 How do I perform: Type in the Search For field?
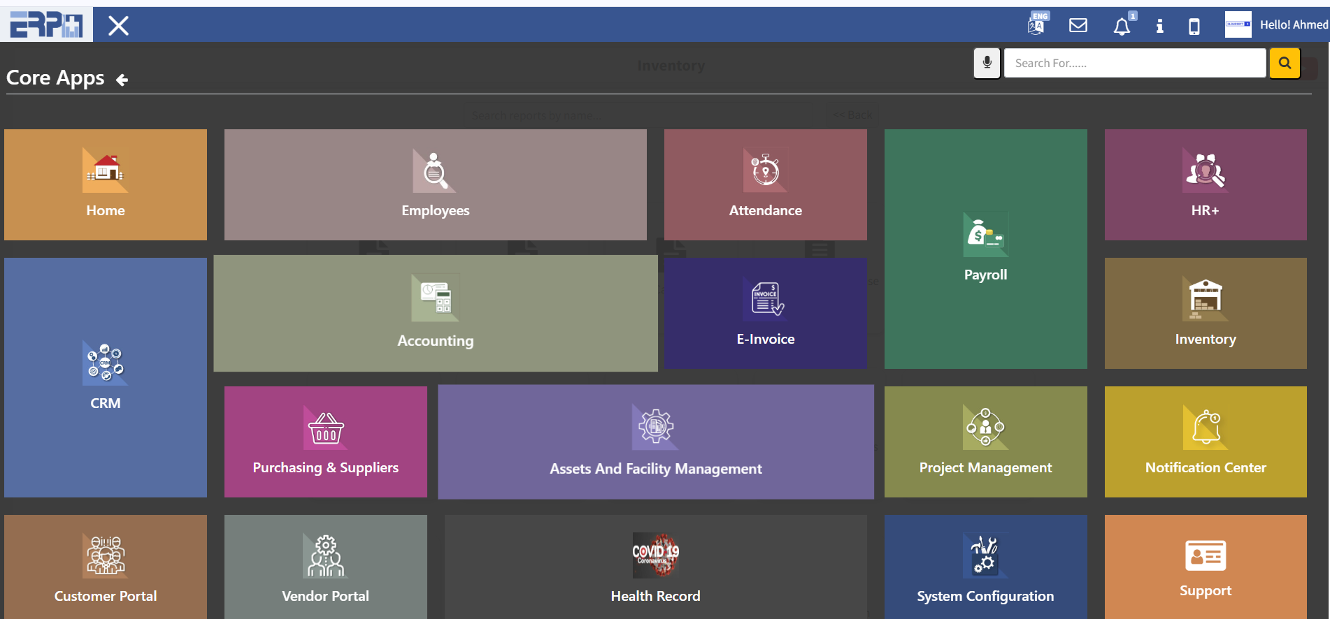click(1134, 63)
